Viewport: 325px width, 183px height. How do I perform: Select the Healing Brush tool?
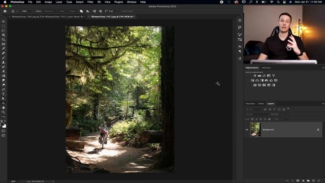pyautogui.click(x=4, y=53)
